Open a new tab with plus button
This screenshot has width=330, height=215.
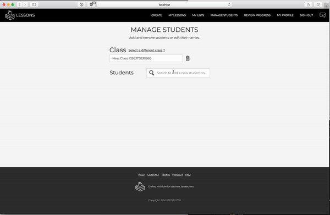327,6
